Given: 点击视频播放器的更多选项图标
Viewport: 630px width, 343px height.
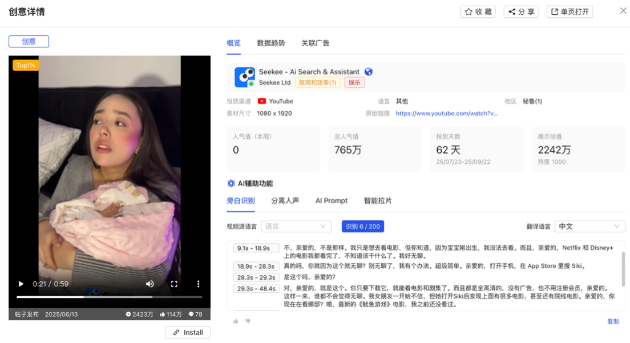Looking at the screenshot, I should click(198, 283).
